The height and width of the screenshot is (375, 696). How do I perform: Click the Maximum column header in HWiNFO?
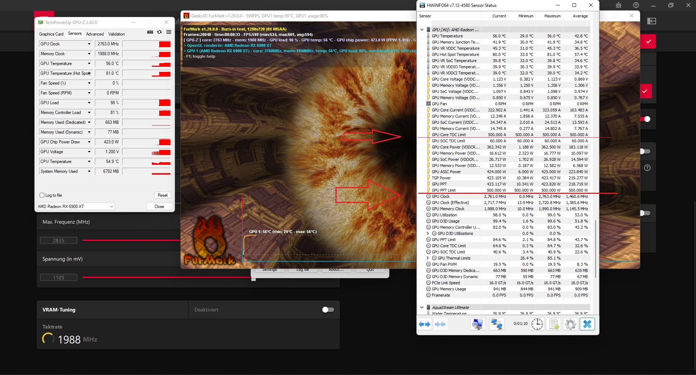[x=549, y=16]
